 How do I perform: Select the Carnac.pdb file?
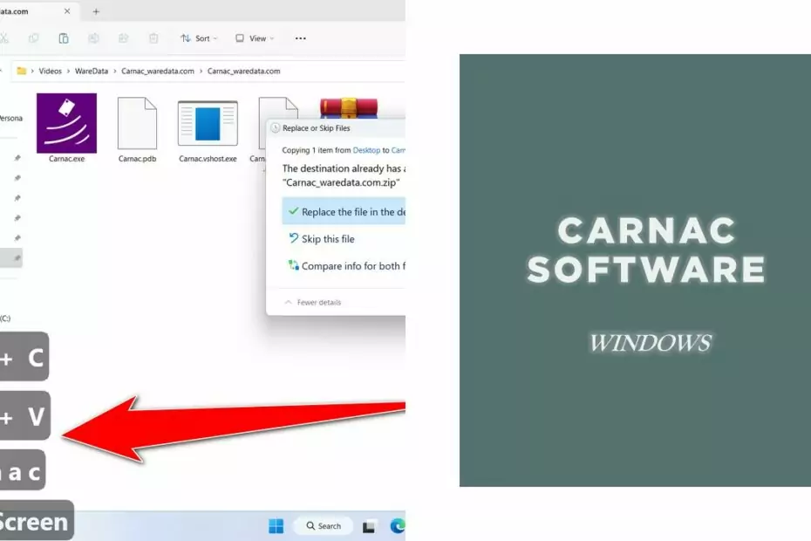click(x=137, y=123)
